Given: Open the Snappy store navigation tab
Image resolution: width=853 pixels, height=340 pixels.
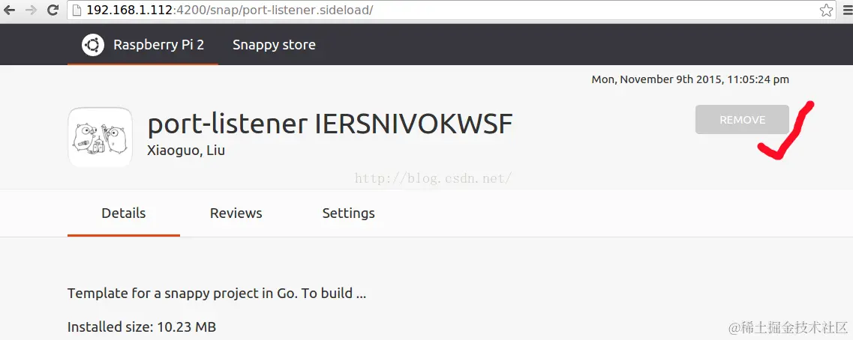Looking at the screenshot, I should 274,44.
